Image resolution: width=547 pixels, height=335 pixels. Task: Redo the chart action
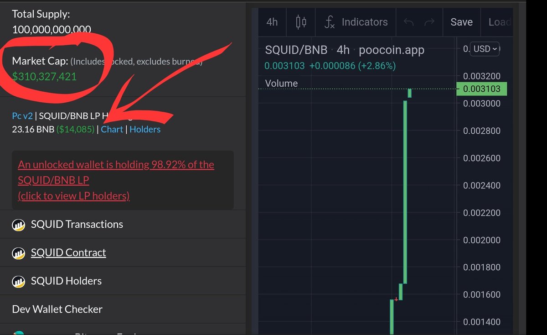pos(429,22)
